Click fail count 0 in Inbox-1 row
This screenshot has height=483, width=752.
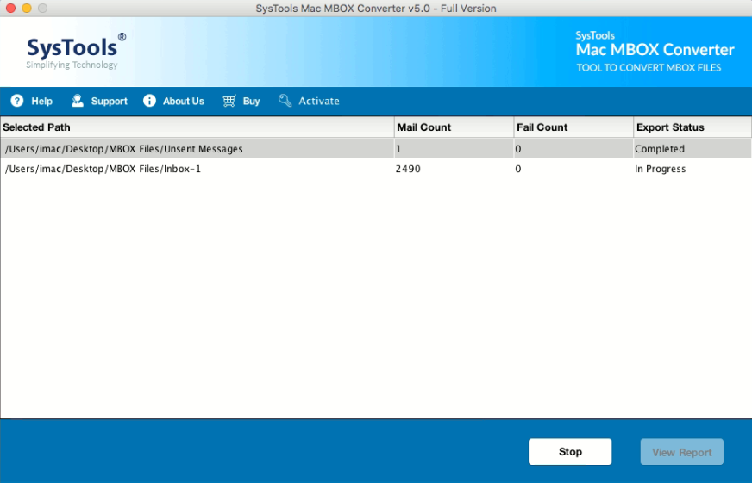(x=518, y=169)
